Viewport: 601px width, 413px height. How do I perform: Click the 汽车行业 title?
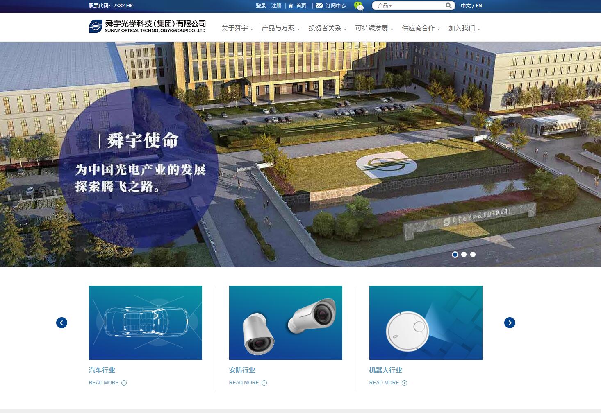point(102,370)
